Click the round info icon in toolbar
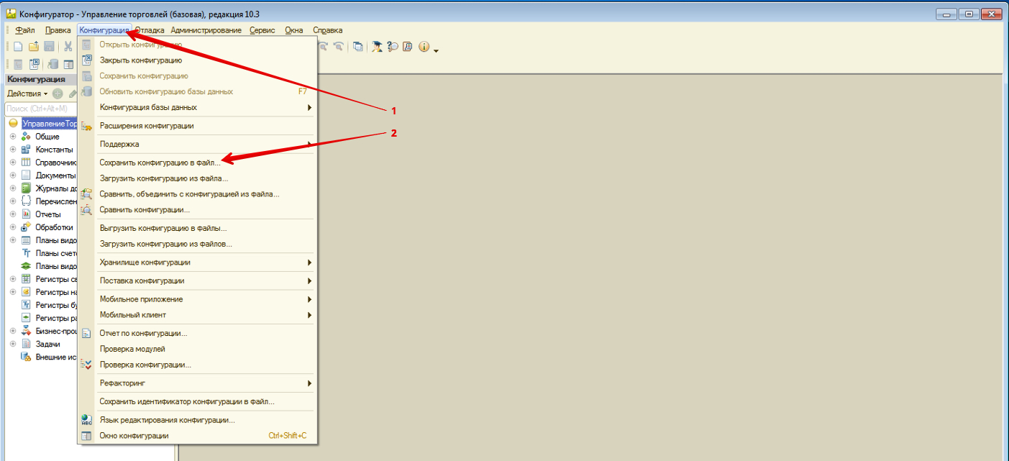The image size is (1009, 461). [424, 47]
